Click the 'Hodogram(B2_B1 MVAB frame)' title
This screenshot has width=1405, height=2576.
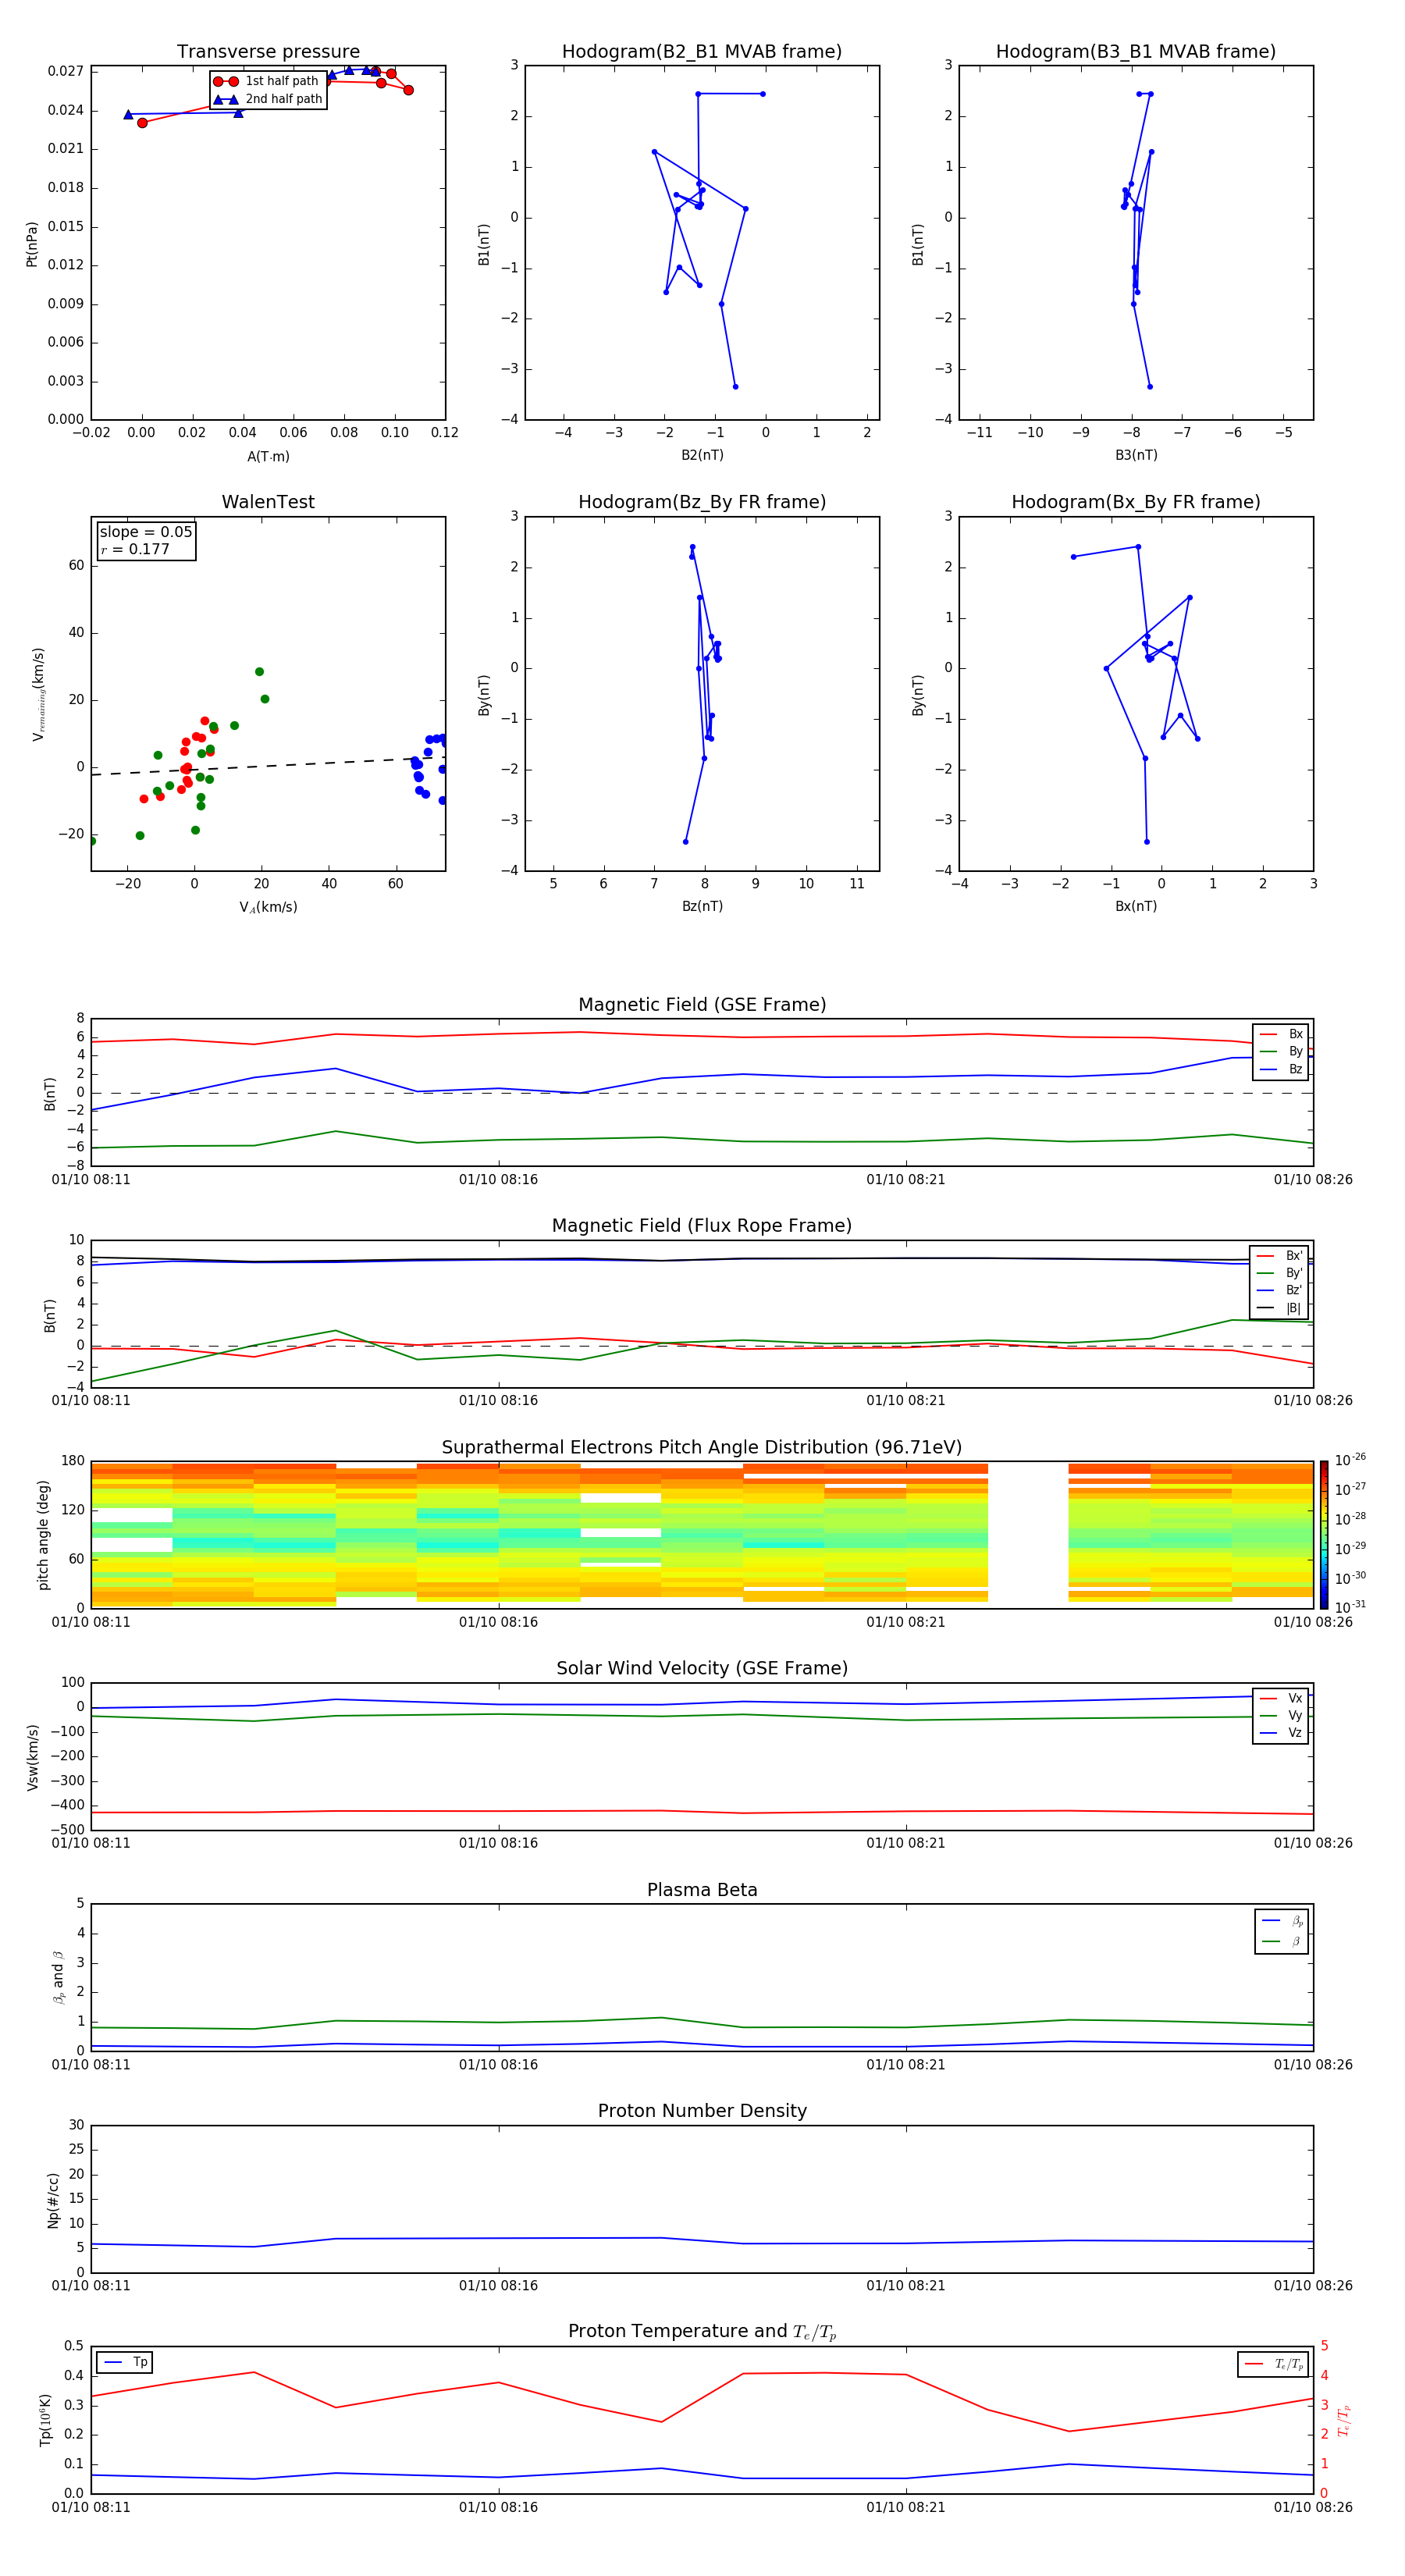[x=702, y=52]
